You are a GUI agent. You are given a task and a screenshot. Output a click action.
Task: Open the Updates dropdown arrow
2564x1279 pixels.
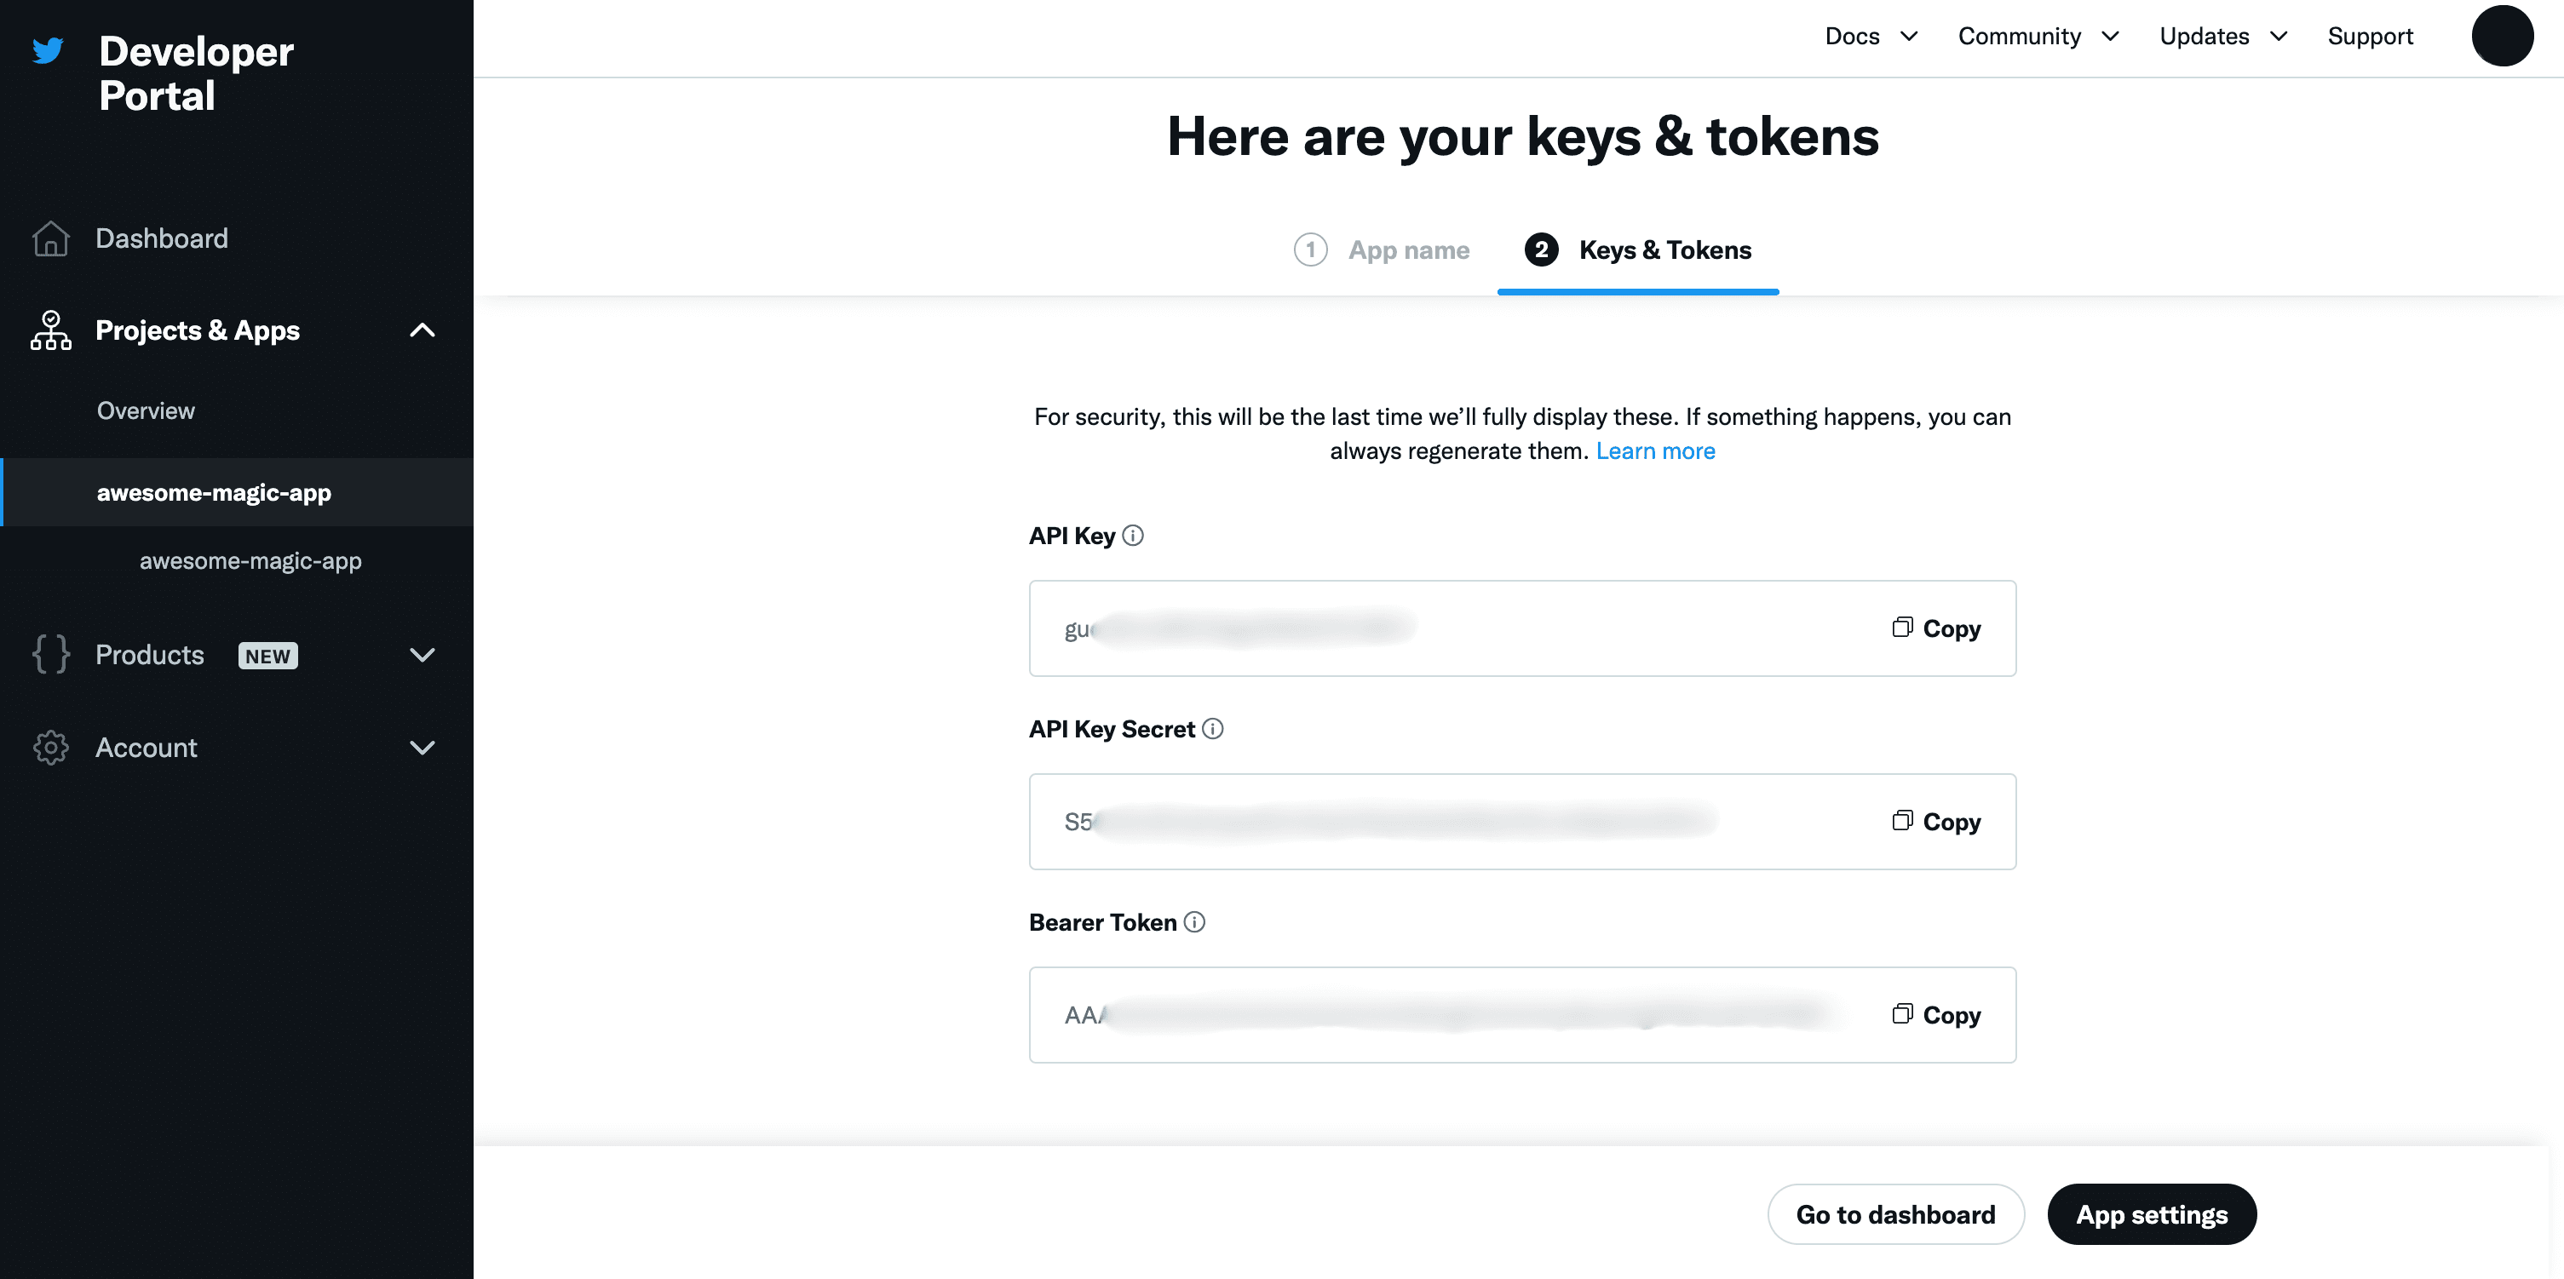coord(2279,37)
